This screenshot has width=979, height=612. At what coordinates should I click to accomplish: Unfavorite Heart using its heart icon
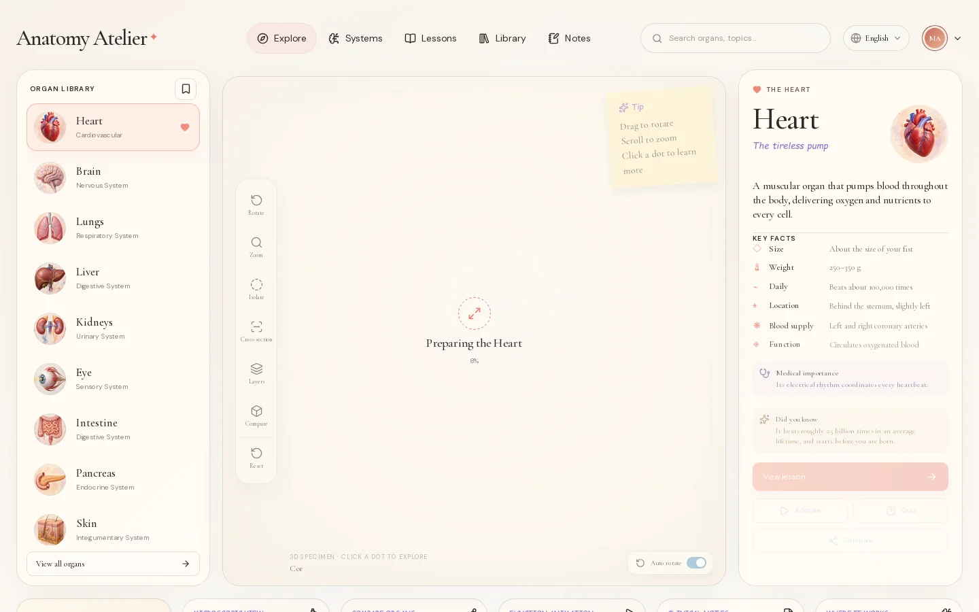(x=185, y=127)
